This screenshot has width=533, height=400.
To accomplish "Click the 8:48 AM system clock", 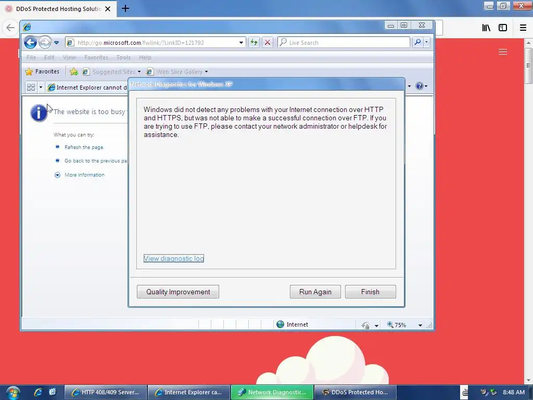I will [514, 392].
